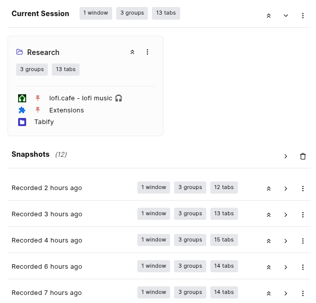The width and height of the screenshot is (316, 303).
Task: Click '1 window' badge on 2 hours ago snapshot
Action: (x=153, y=188)
